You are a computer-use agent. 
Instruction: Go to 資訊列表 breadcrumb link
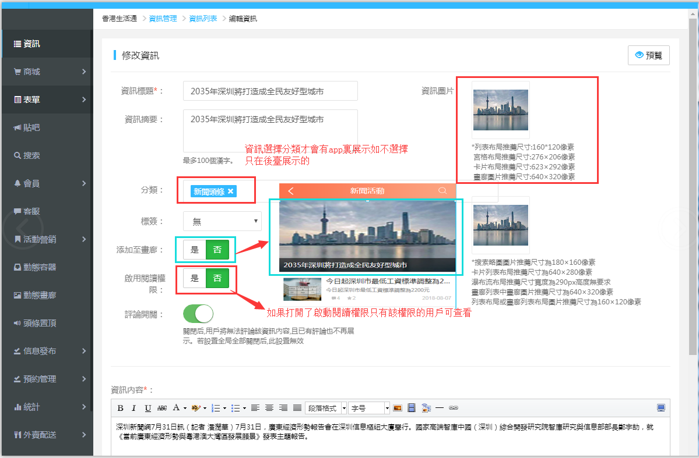pos(203,19)
